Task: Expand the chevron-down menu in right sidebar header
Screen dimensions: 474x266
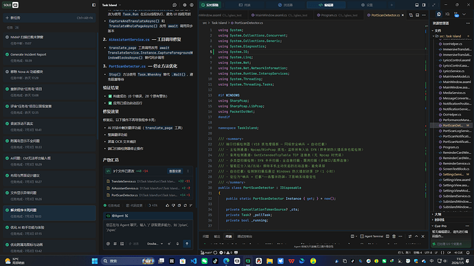Action: (x=464, y=14)
